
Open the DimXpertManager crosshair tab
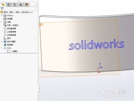pos(21,5)
